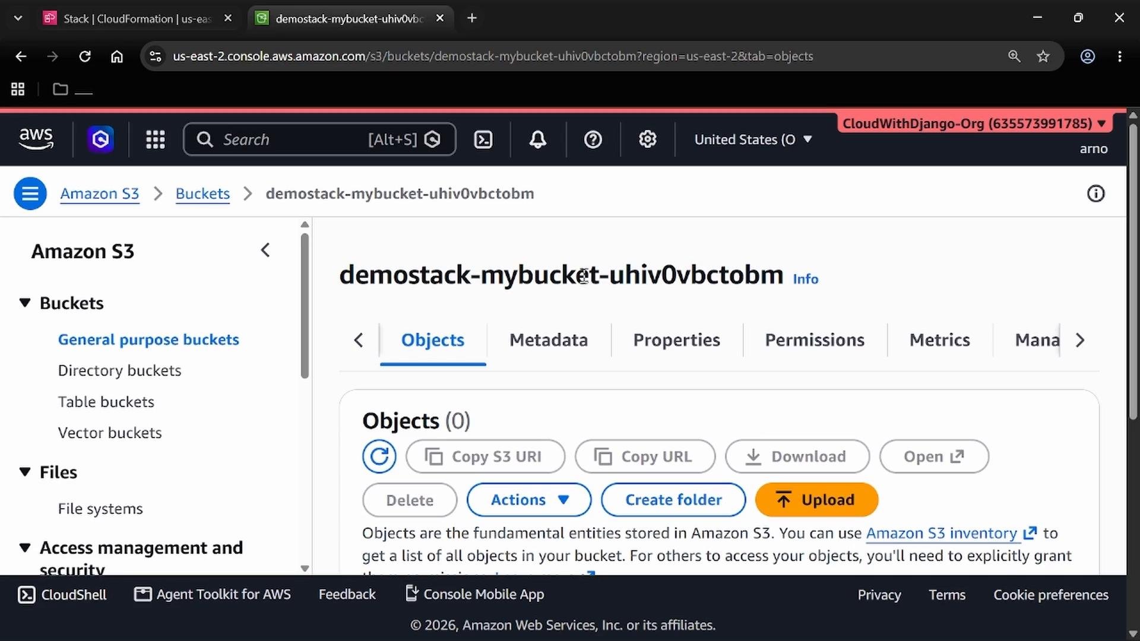Switch to the Permissions tab
This screenshot has height=641, width=1140.
(x=815, y=340)
